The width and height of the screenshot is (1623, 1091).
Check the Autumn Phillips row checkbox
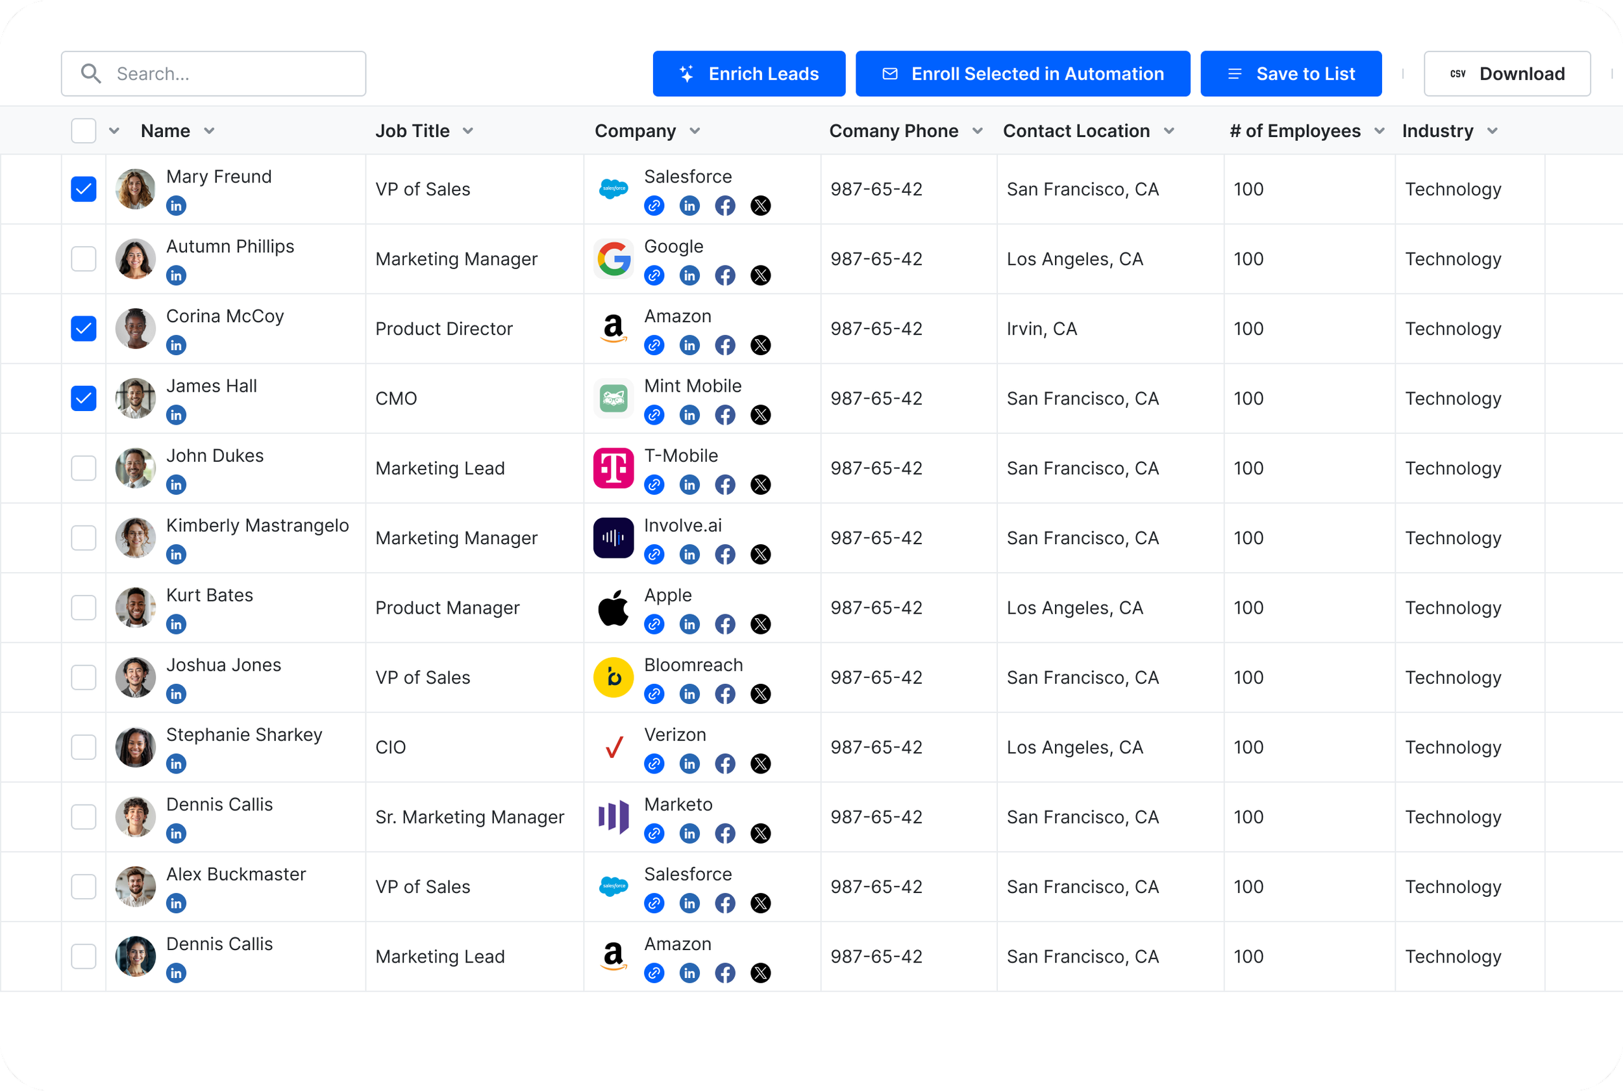(84, 259)
